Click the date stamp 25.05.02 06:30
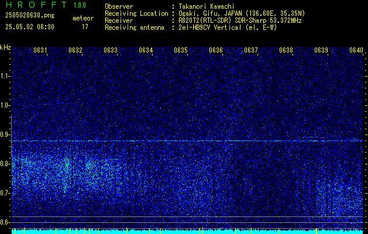The height and width of the screenshot is (234, 368). click(30, 27)
